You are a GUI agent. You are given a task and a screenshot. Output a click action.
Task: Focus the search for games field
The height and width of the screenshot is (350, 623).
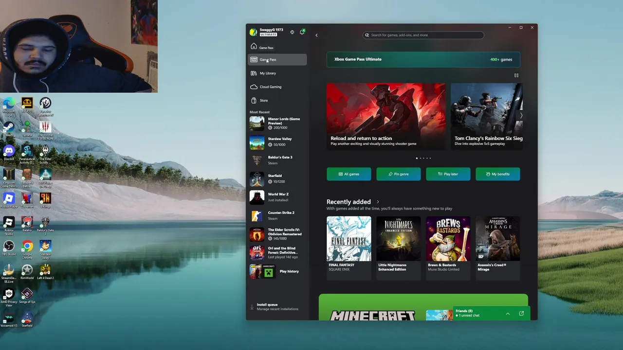click(x=423, y=35)
